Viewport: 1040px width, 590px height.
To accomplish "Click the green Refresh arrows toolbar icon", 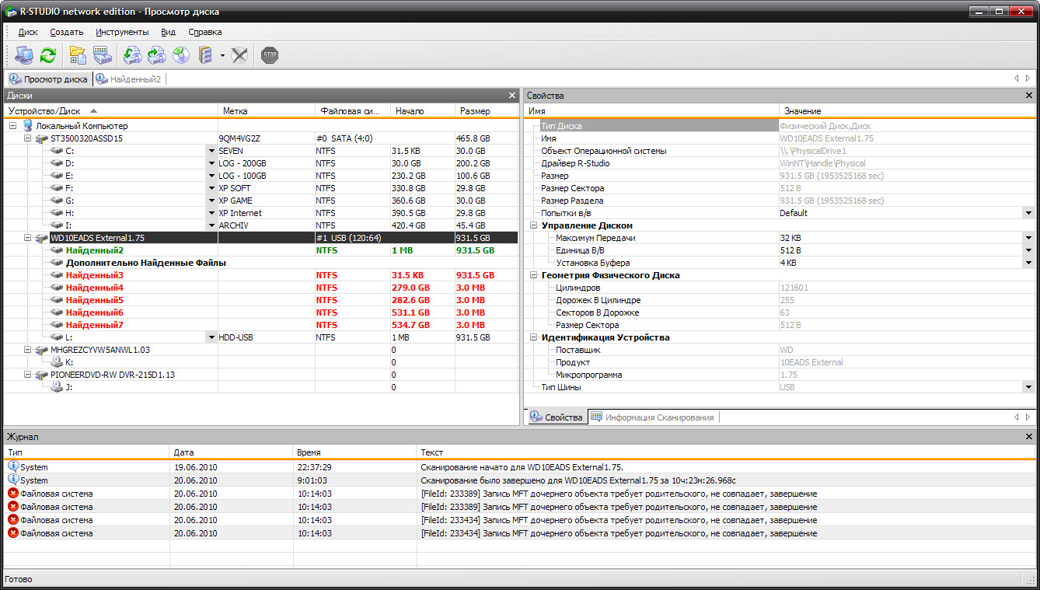I will pos(48,55).
